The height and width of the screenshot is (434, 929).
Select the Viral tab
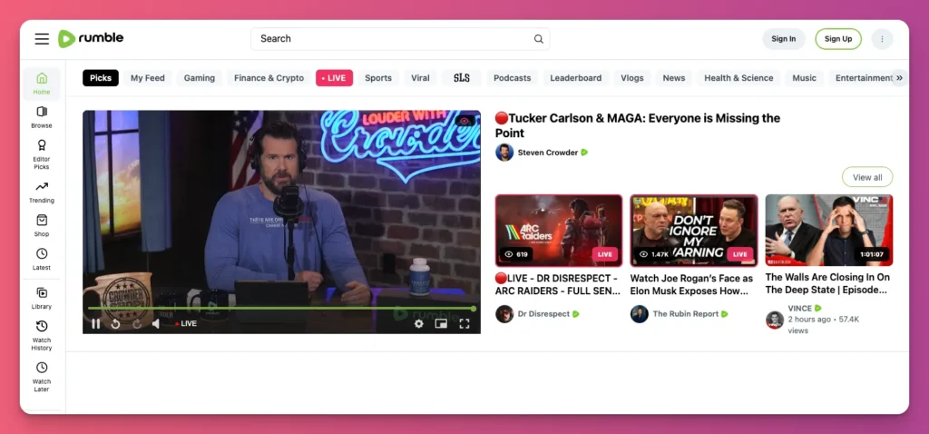tap(421, 78)
